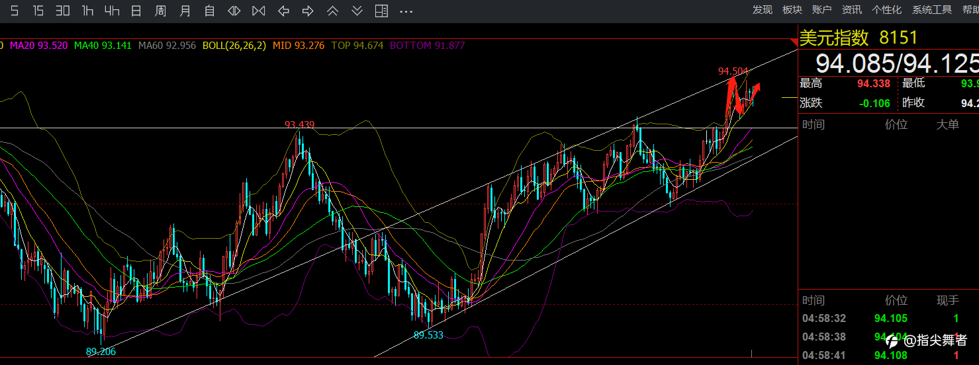Open the 个性化 menu

pyautogui.click(x=887, y=10)
